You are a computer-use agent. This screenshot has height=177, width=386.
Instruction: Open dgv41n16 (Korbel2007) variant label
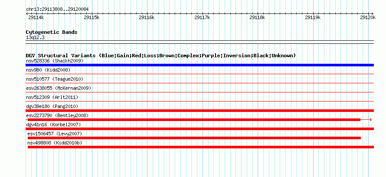53,125
